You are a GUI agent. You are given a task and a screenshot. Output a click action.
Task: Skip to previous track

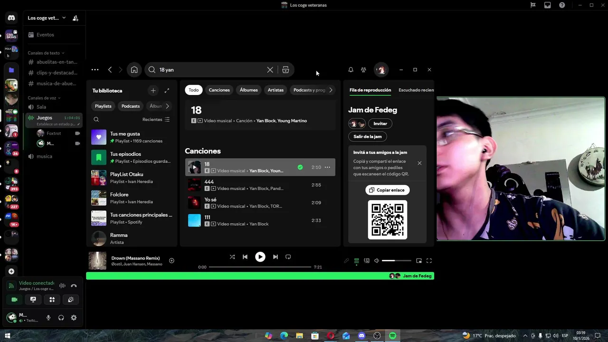click(x=245, y=256)
